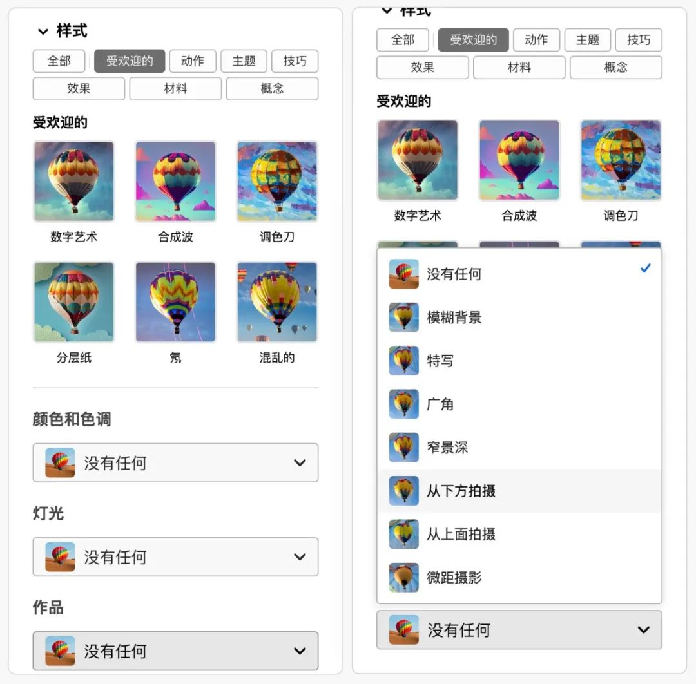Viewport: 696px width, 684px height.
Task: Open the 颜色和色调 dropdown
Action: [175, 462]
